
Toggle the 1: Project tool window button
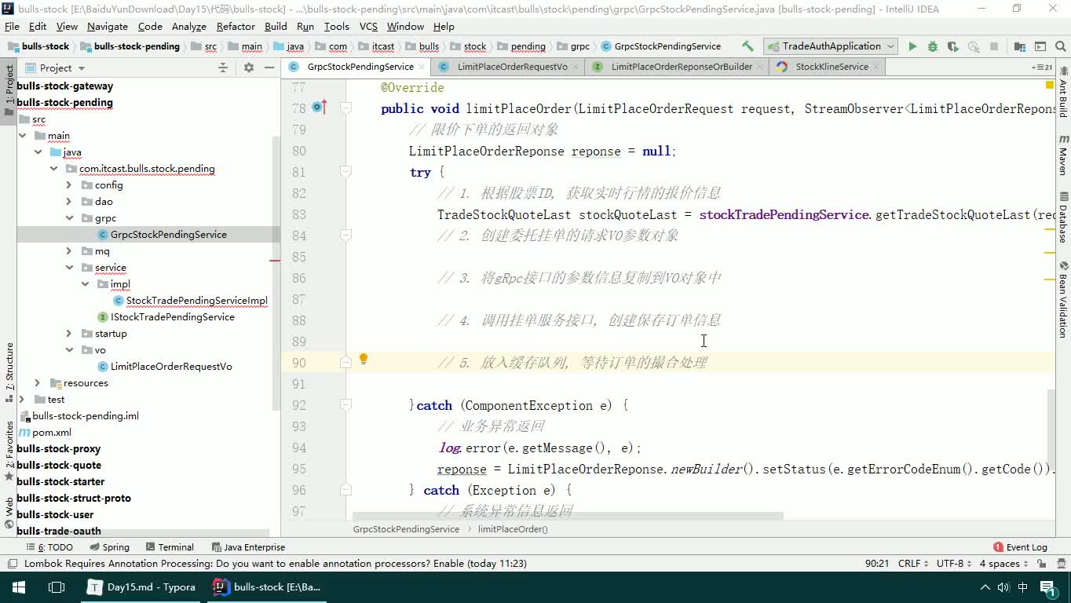9,90
